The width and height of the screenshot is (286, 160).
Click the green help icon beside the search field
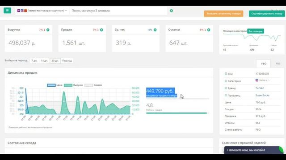pos(171,11)
